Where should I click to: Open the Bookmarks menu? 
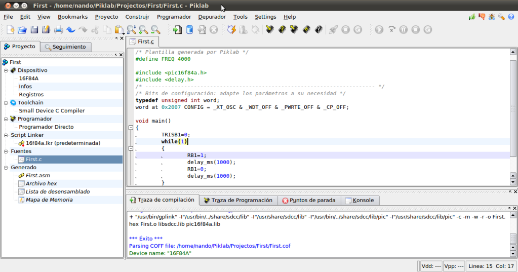point(73,17)
